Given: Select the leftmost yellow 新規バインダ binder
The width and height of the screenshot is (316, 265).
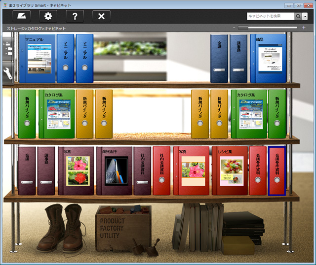Looking at the screenshot, I should click(84, 114).
